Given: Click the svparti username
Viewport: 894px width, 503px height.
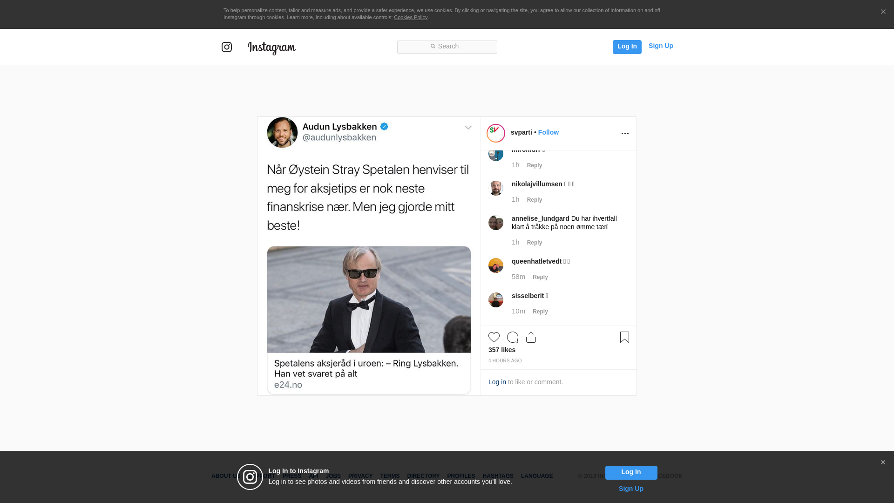Looking at the screenshot, I should (521, 132).
